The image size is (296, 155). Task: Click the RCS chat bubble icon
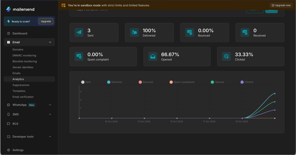click(x=8, y=124)
